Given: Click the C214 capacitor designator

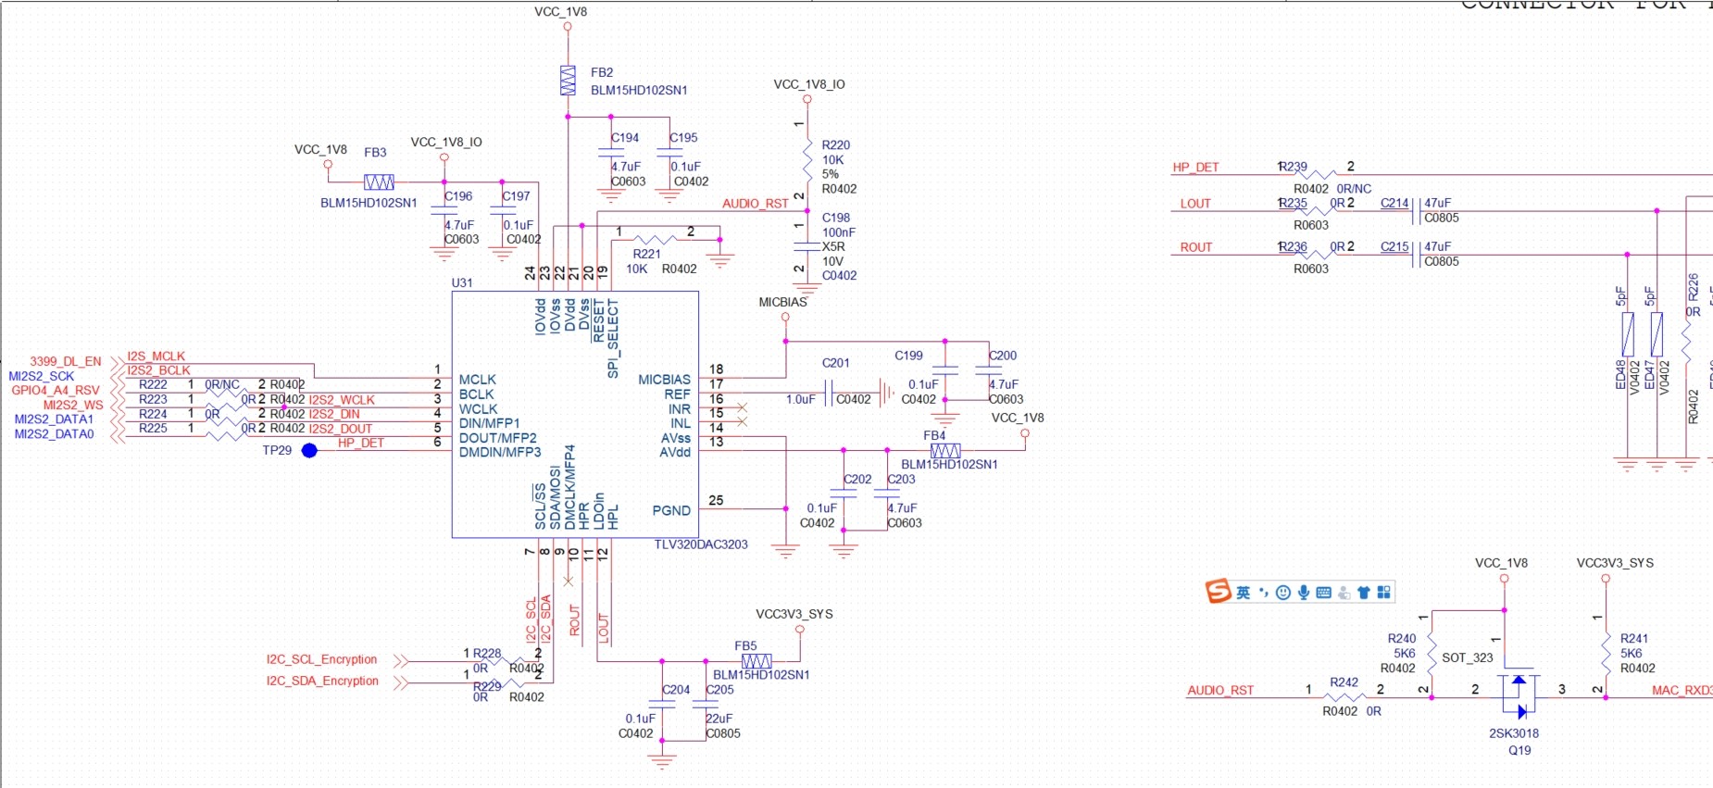Looking at the screenshot, I should (1394, 203).
